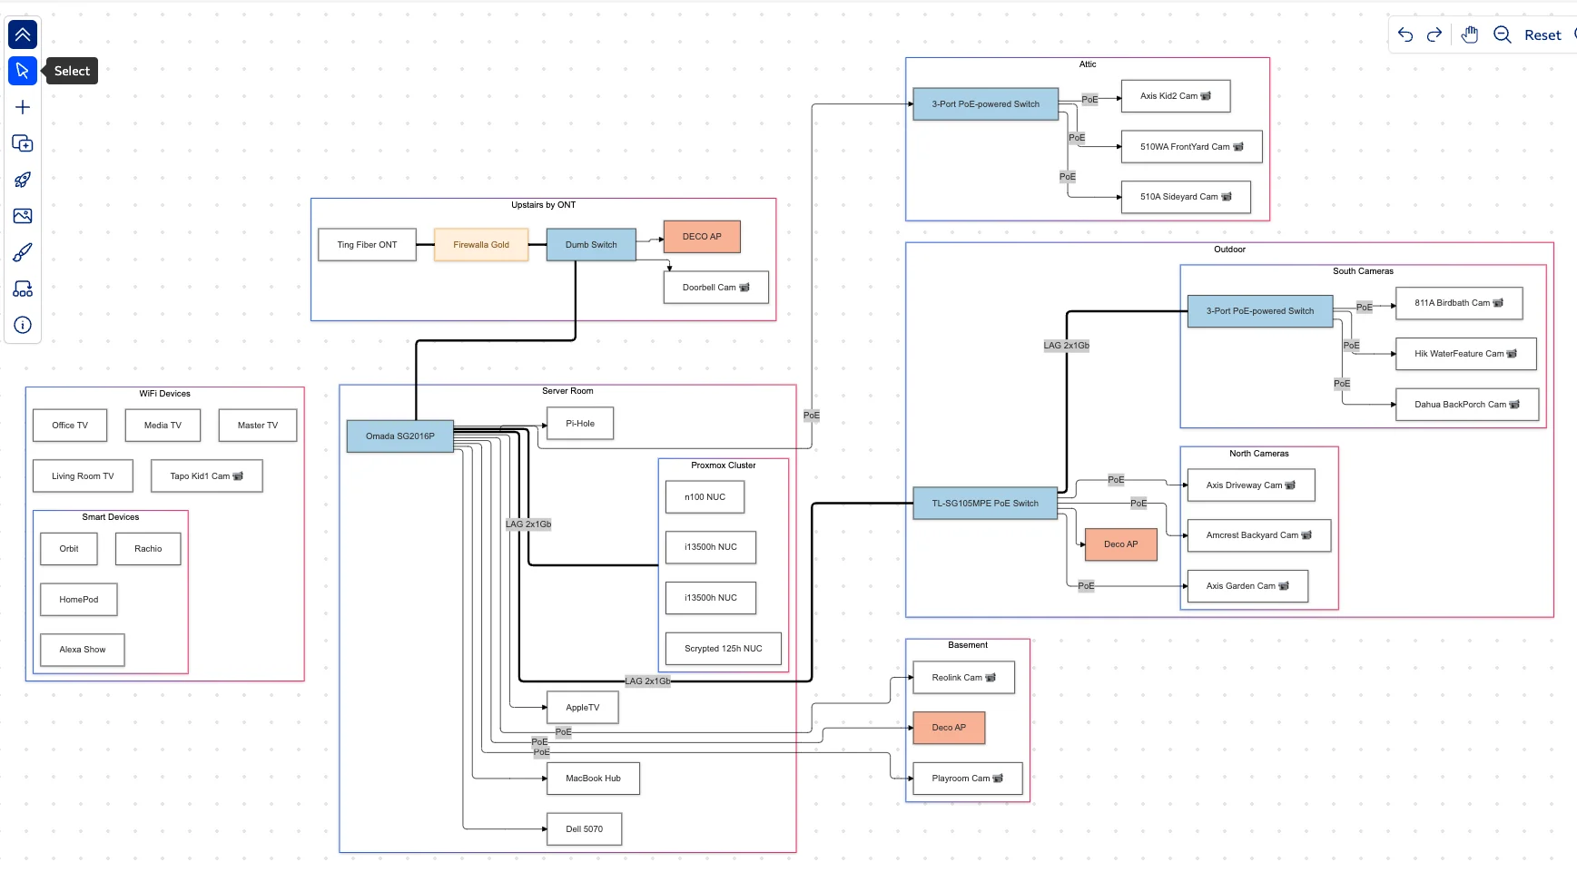Open the add shape library icon
This screenshot has width=1577, height=872.
23,143
